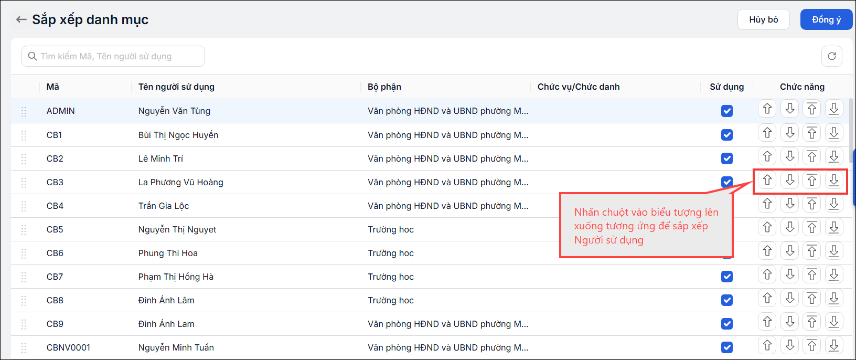
Task: Move CB6 row up one position
Action: (767, 251)
